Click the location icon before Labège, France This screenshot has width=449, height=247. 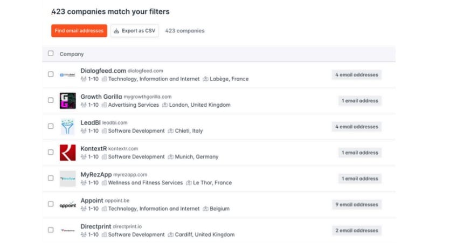205,79
